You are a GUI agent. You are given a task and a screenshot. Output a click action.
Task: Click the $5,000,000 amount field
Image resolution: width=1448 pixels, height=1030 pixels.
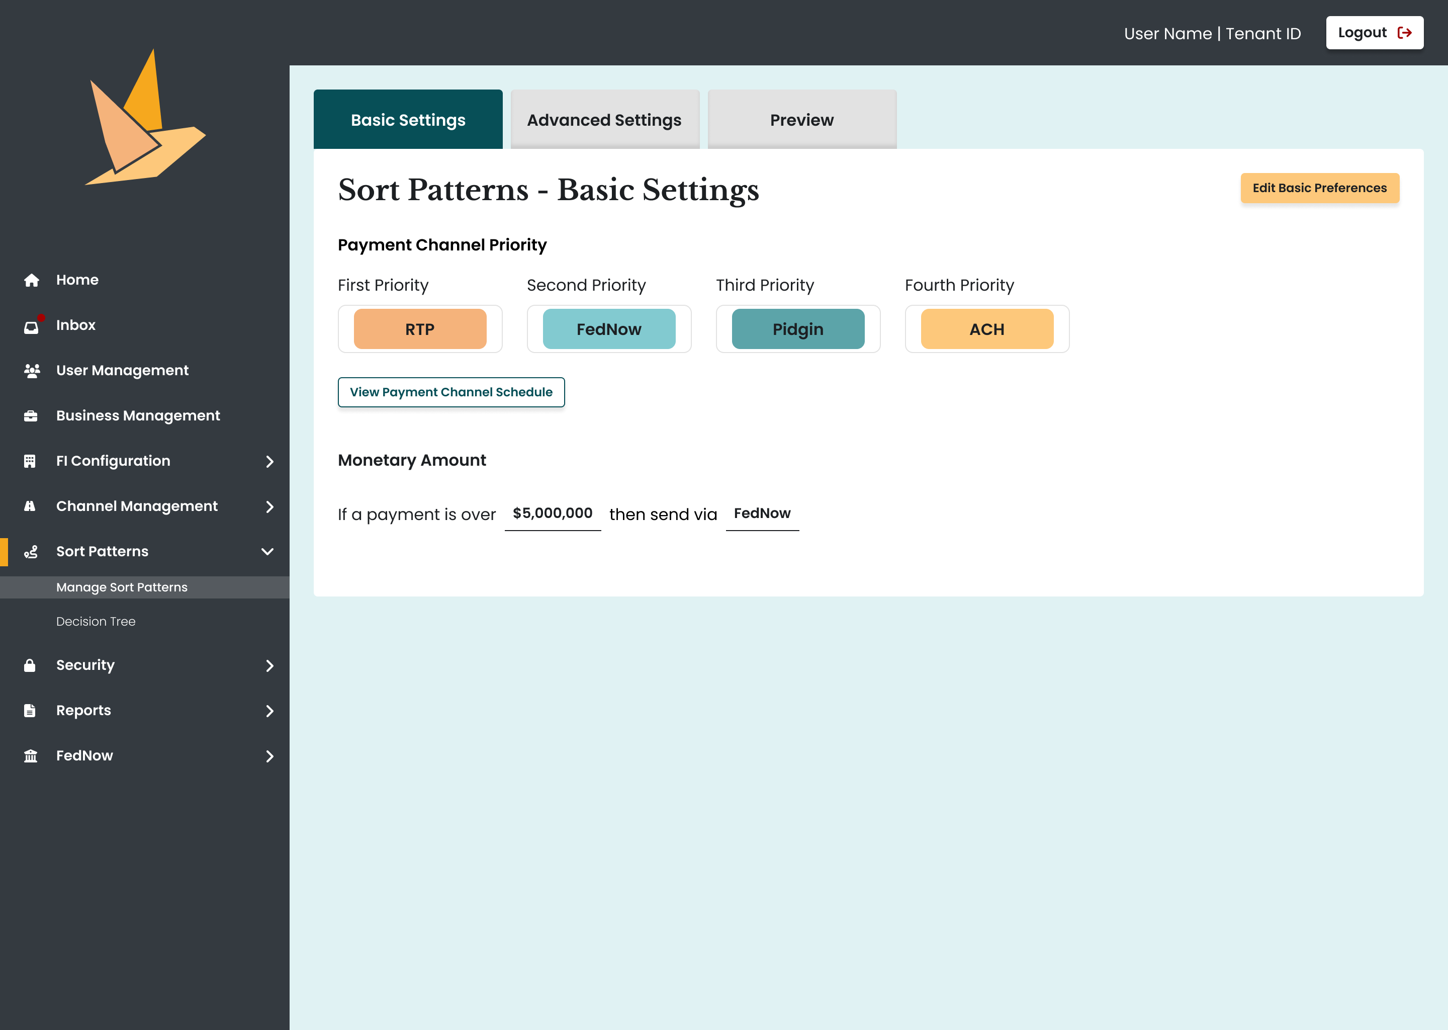pos(552,513)
